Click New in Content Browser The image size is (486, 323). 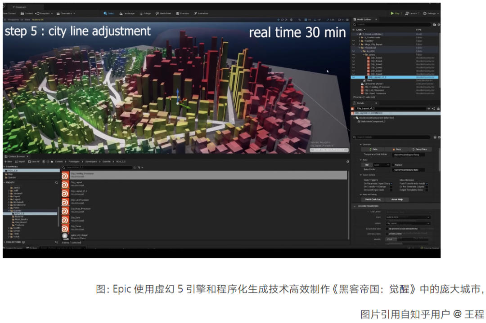pyautogui.click(x=9, y=162)
